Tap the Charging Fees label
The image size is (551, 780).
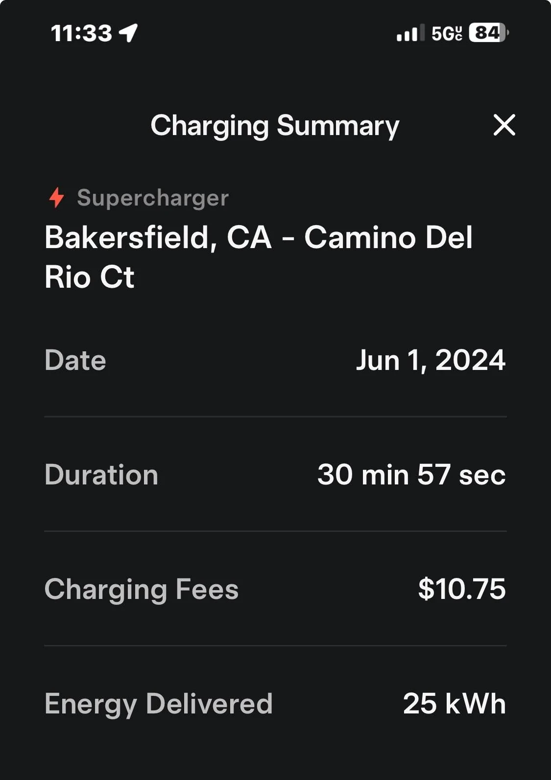pyautogui.click(x=142, y=589)
